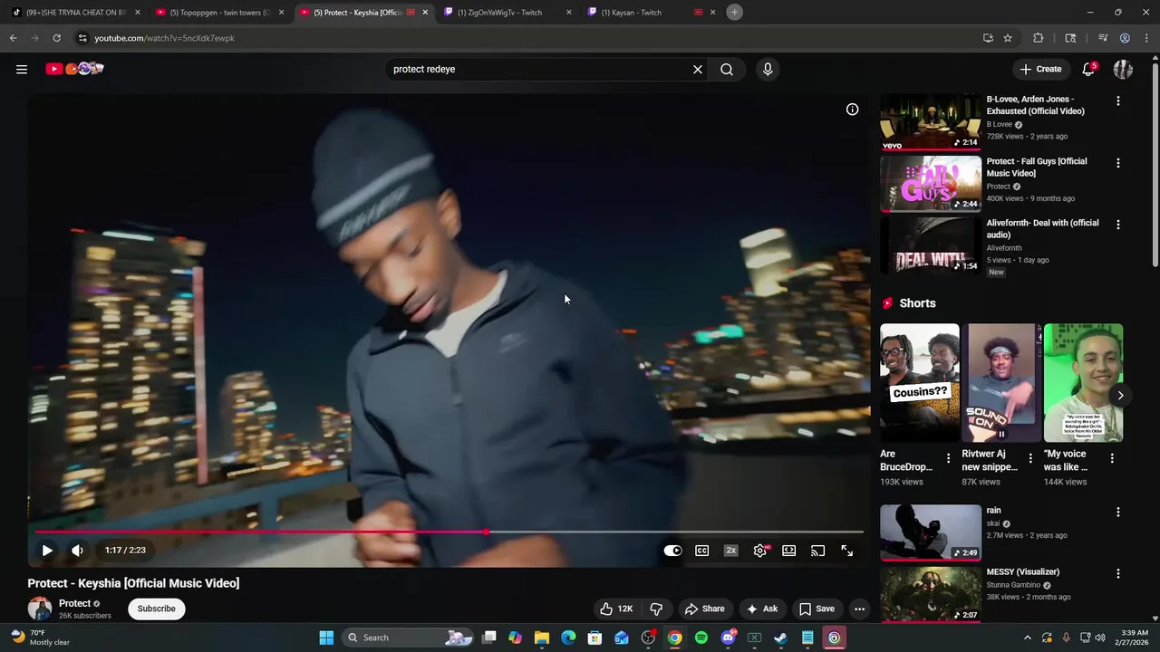Viewport: 1160px width, 652px height.
Task: Show next Shorts with the arrow
Action: pos(1120,395)
